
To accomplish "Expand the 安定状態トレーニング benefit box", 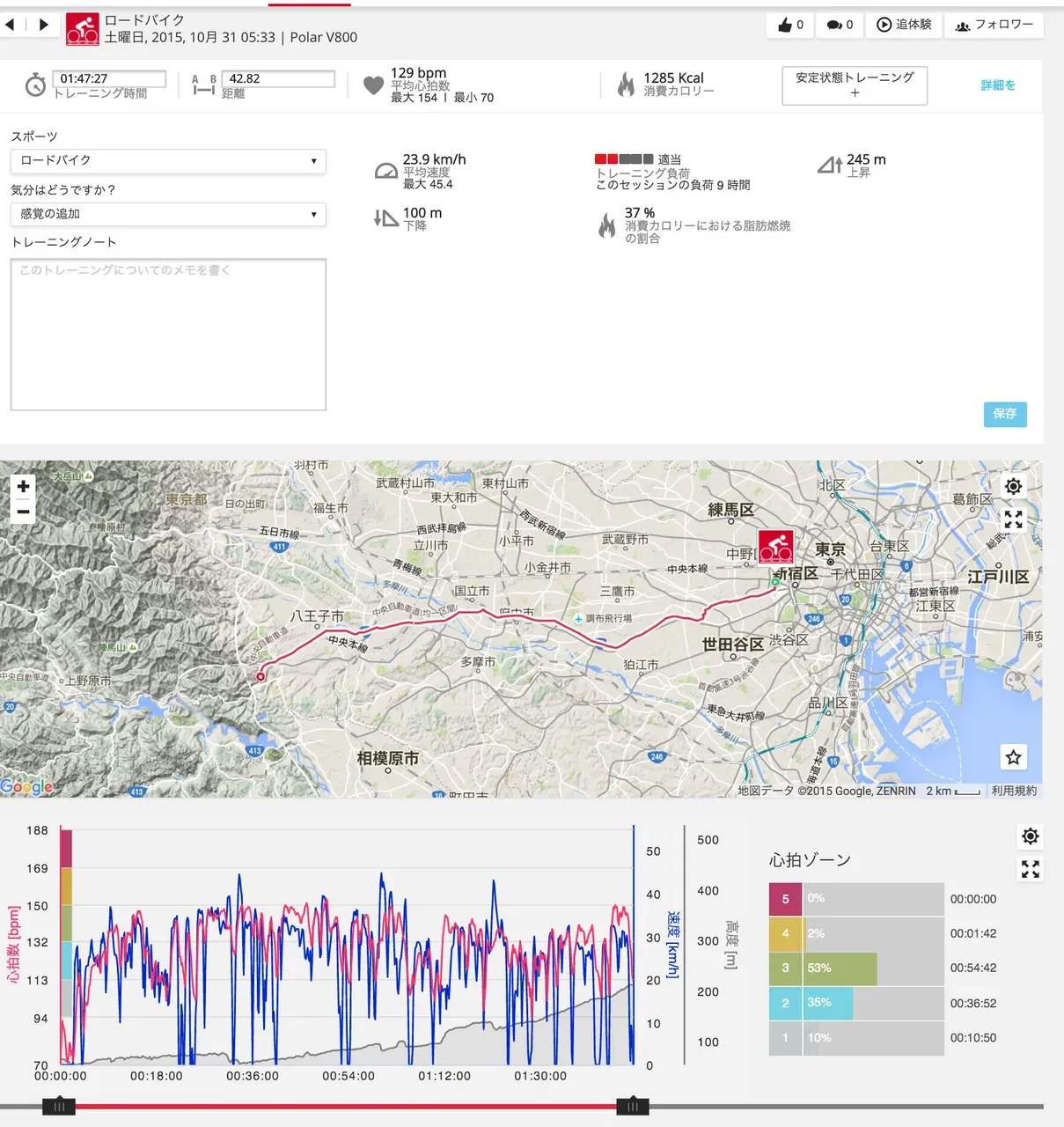I will point(854,85).
